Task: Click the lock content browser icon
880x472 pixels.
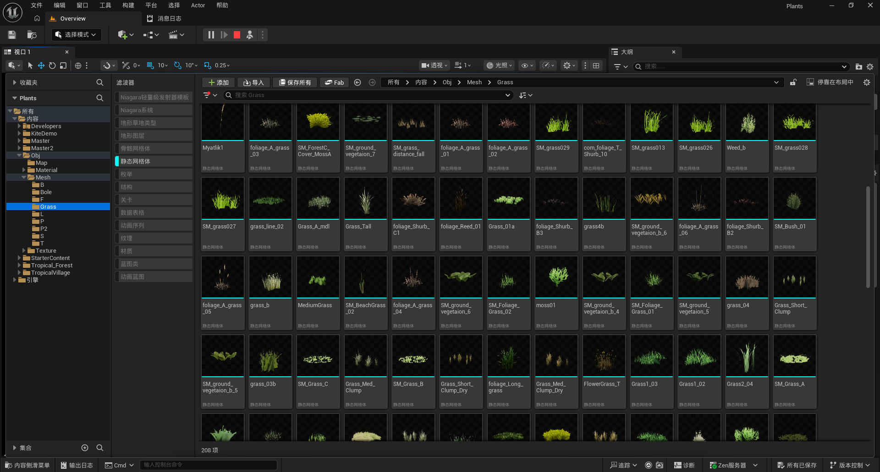Action: [x=793, y=82]
